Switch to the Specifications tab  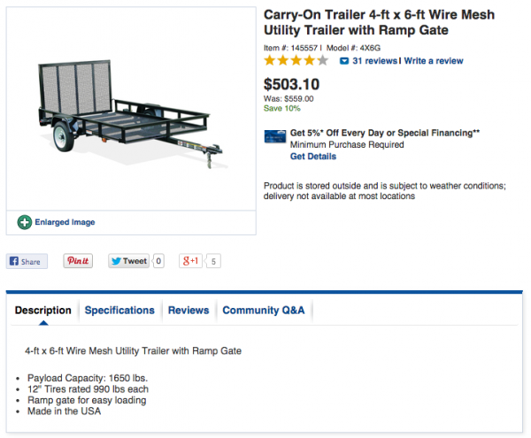click(119, 311)
